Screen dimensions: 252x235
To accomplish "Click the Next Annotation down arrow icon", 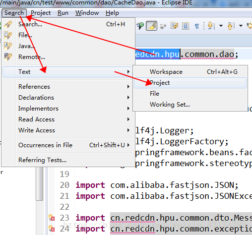I will click(211, 26).
